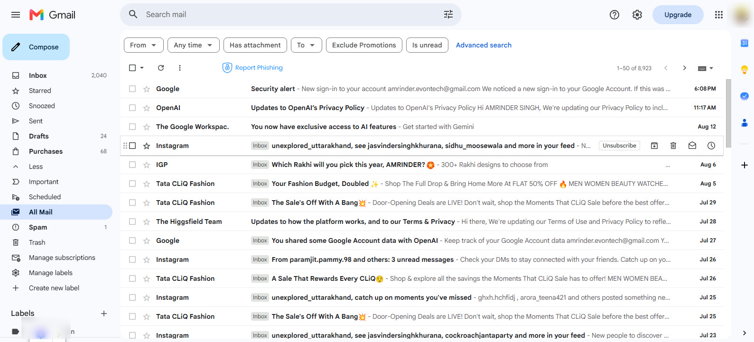Open Manage subscriptions
Screen dimensions: 754x342
coord(57,258)
